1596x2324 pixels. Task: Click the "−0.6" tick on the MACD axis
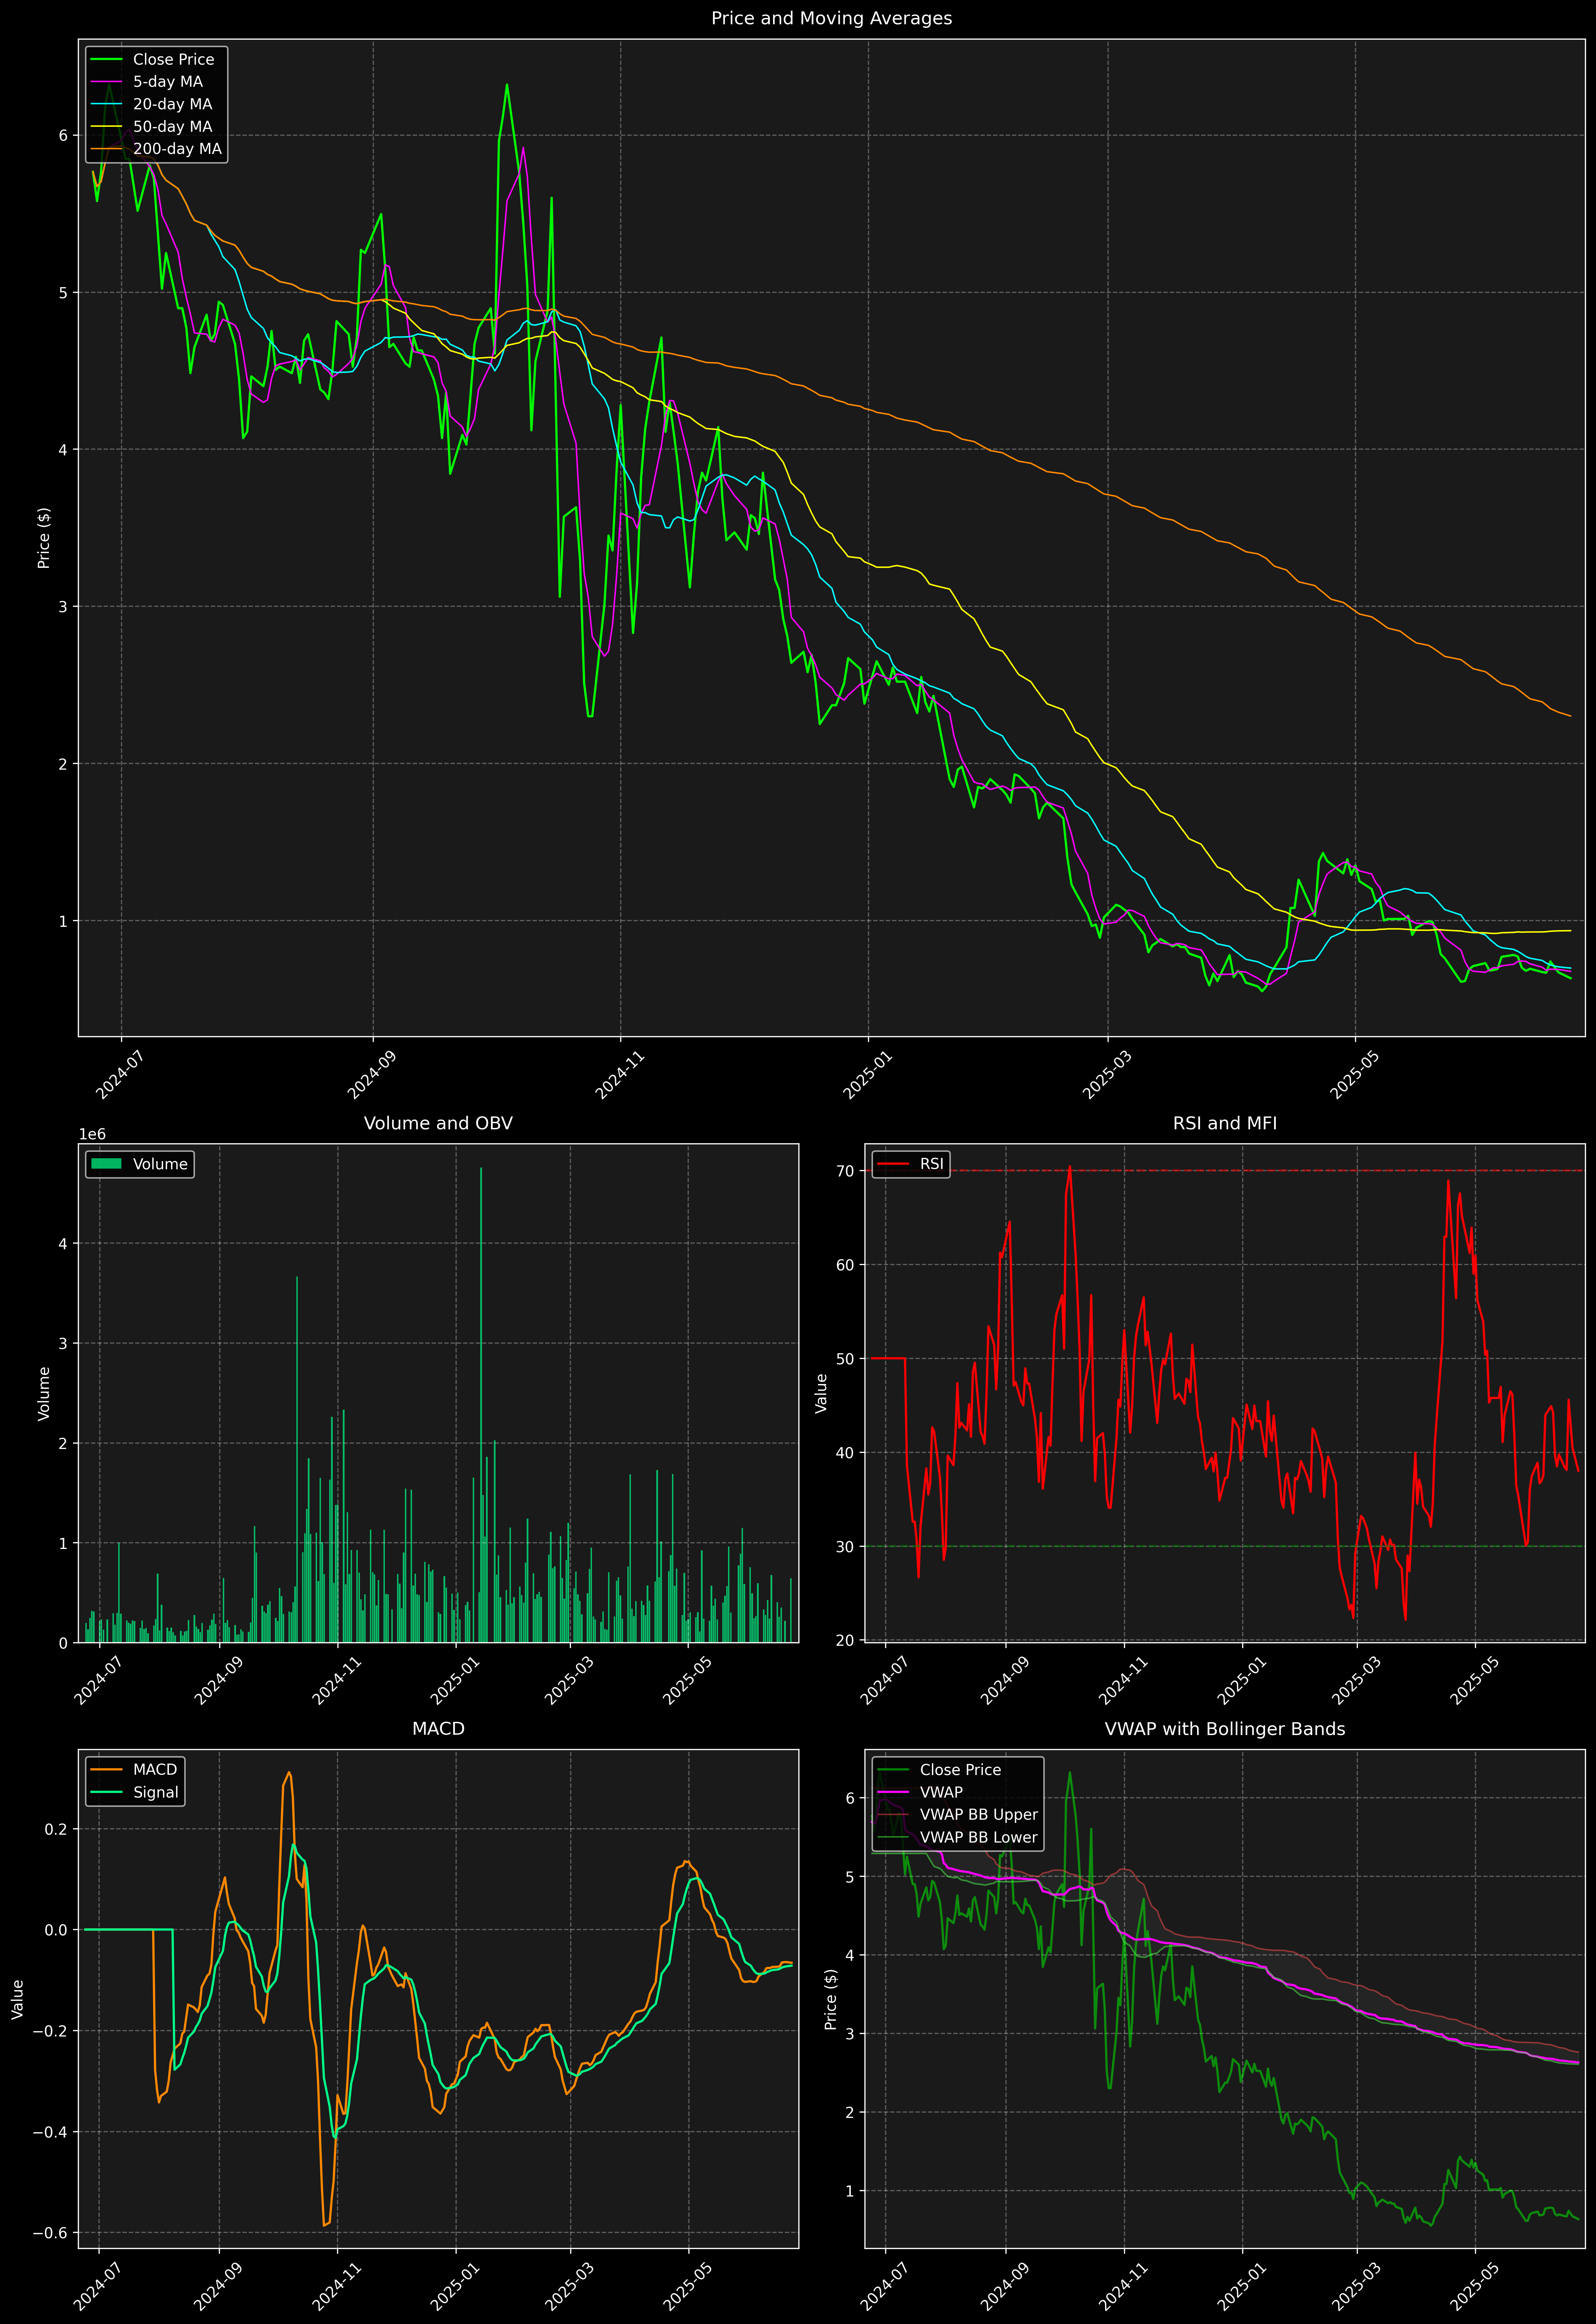click(x=50, y=2233)
